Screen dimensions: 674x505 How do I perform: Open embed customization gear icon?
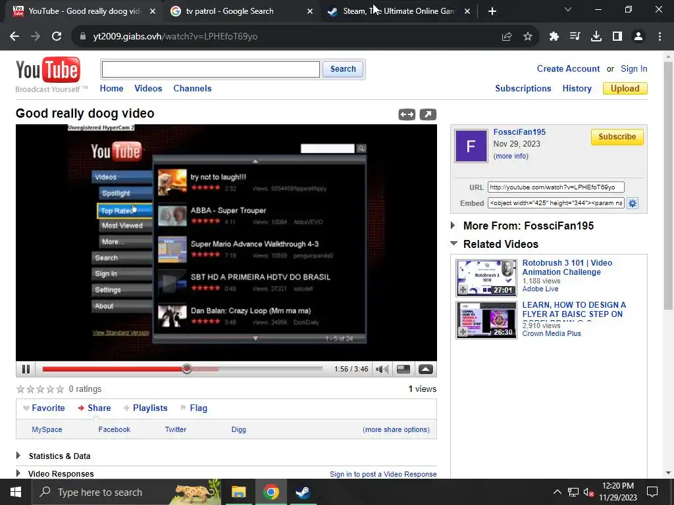pyautogui.click(x=633, y=203)
